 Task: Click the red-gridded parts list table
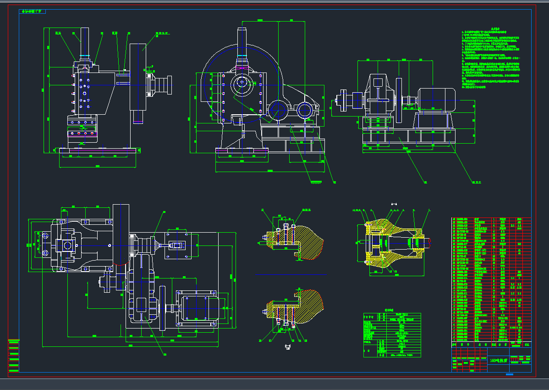(491, 279)
